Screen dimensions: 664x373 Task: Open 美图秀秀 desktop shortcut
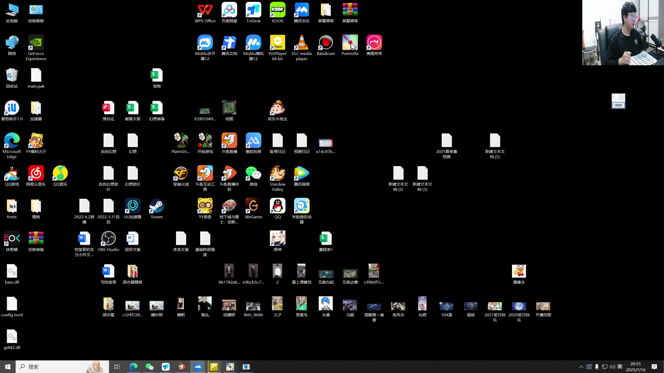click(x=374, y=45)
